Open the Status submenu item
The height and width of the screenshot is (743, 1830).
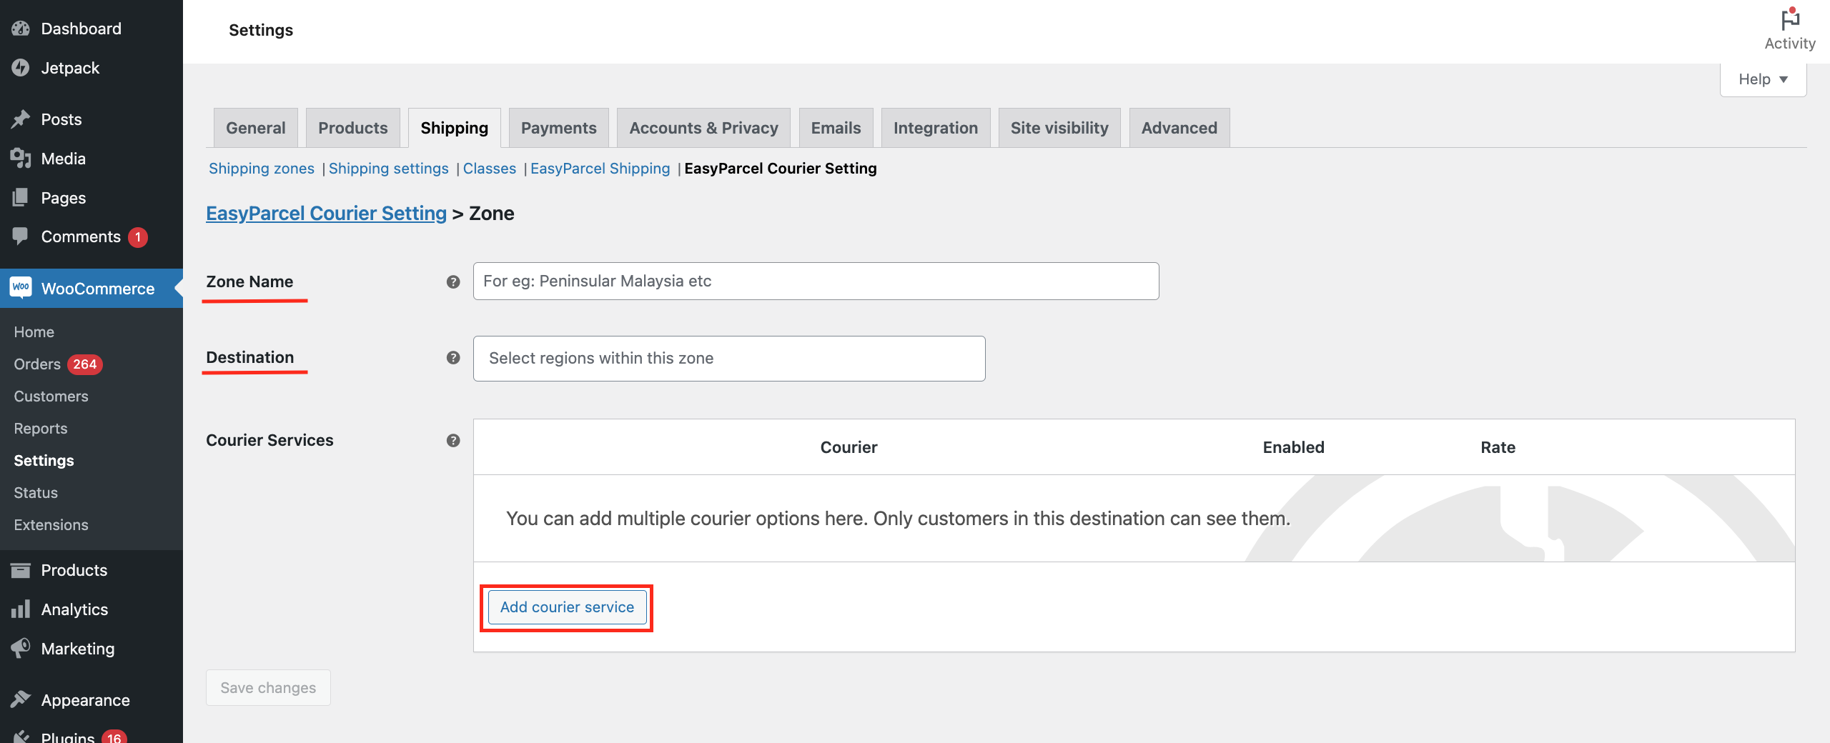point(36,493)
